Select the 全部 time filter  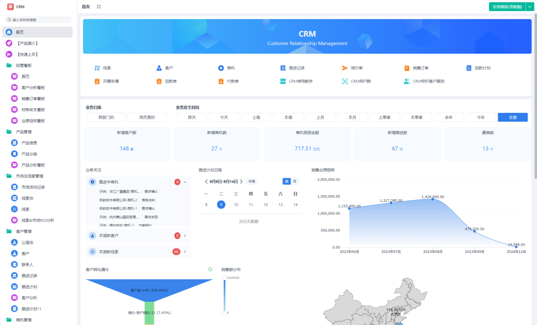[x=513, y=117]
